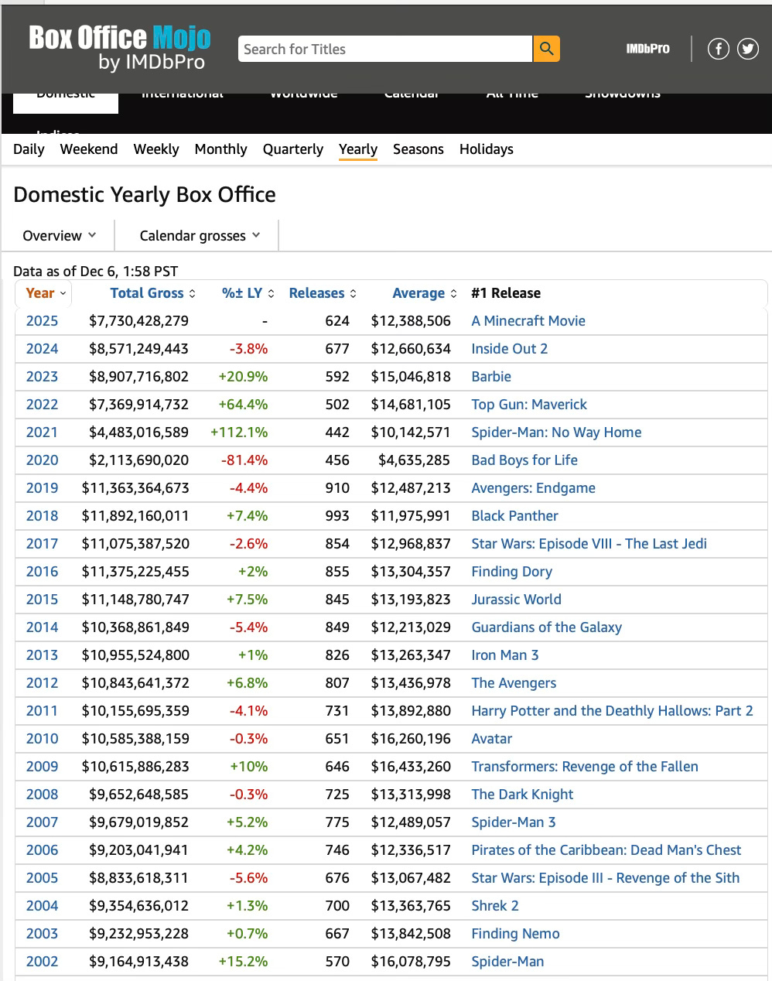This screenshot has height=981, width=772.
Task: Focus the Search for Titles field
Action: pyautogui.click(x=385, y=49)
